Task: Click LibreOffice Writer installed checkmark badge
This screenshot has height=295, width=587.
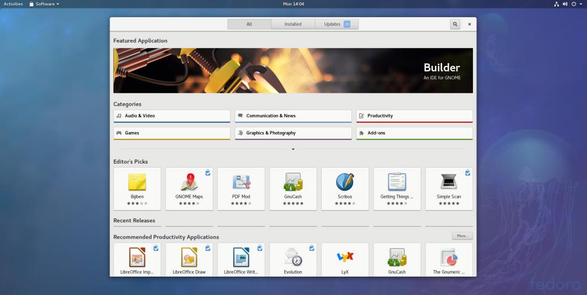Action: [x=260, y=248]
